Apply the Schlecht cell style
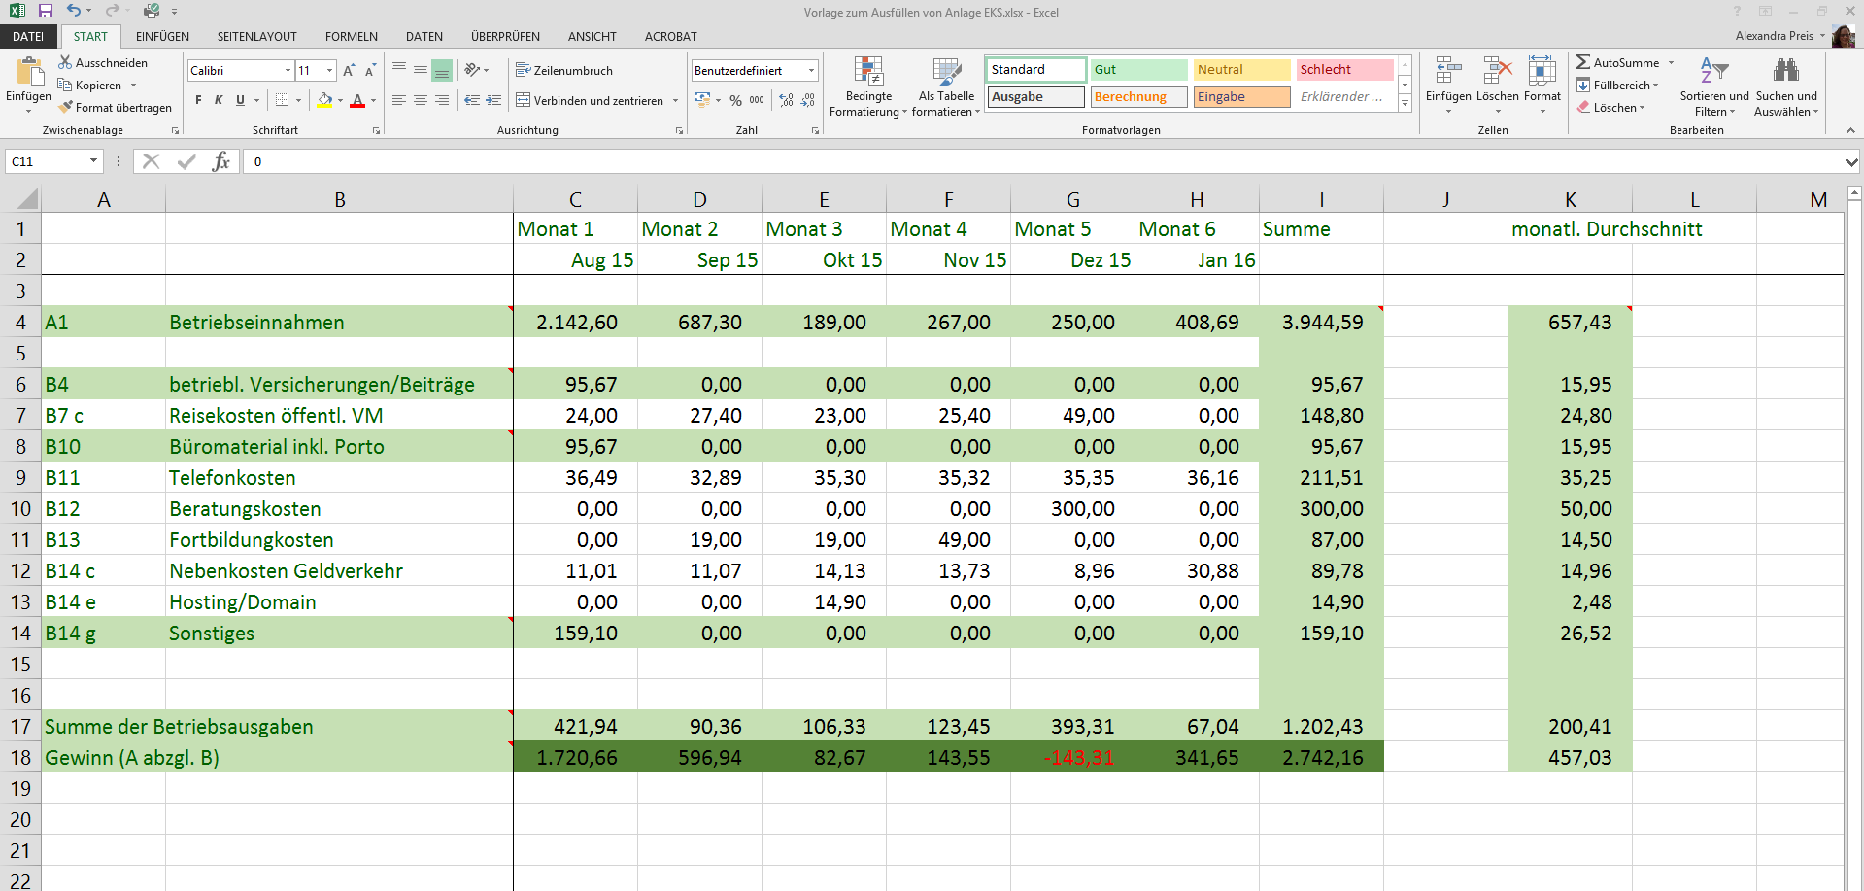 coord(1343,70)
